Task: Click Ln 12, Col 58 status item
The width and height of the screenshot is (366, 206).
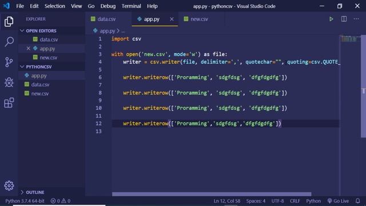Action: point(227,201)
